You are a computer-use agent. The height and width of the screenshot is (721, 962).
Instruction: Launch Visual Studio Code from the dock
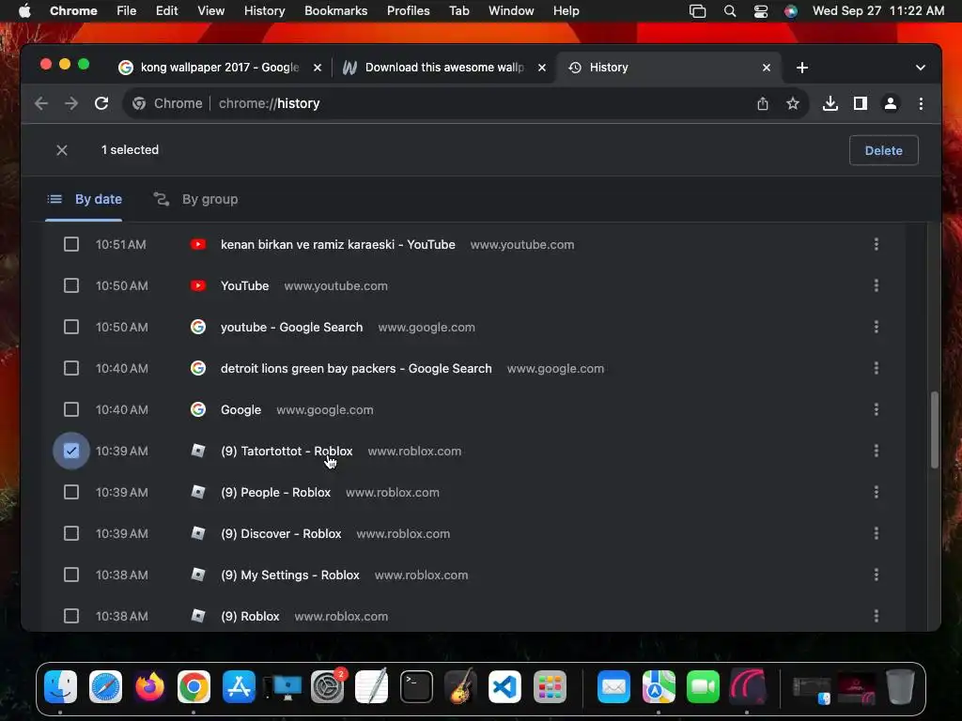(x=504, y=686)
